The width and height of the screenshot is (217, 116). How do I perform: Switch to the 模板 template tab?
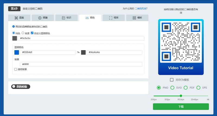[137, 18]
